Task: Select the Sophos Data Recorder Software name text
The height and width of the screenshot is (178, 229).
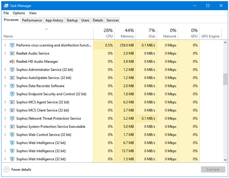Action: (40, 86)
